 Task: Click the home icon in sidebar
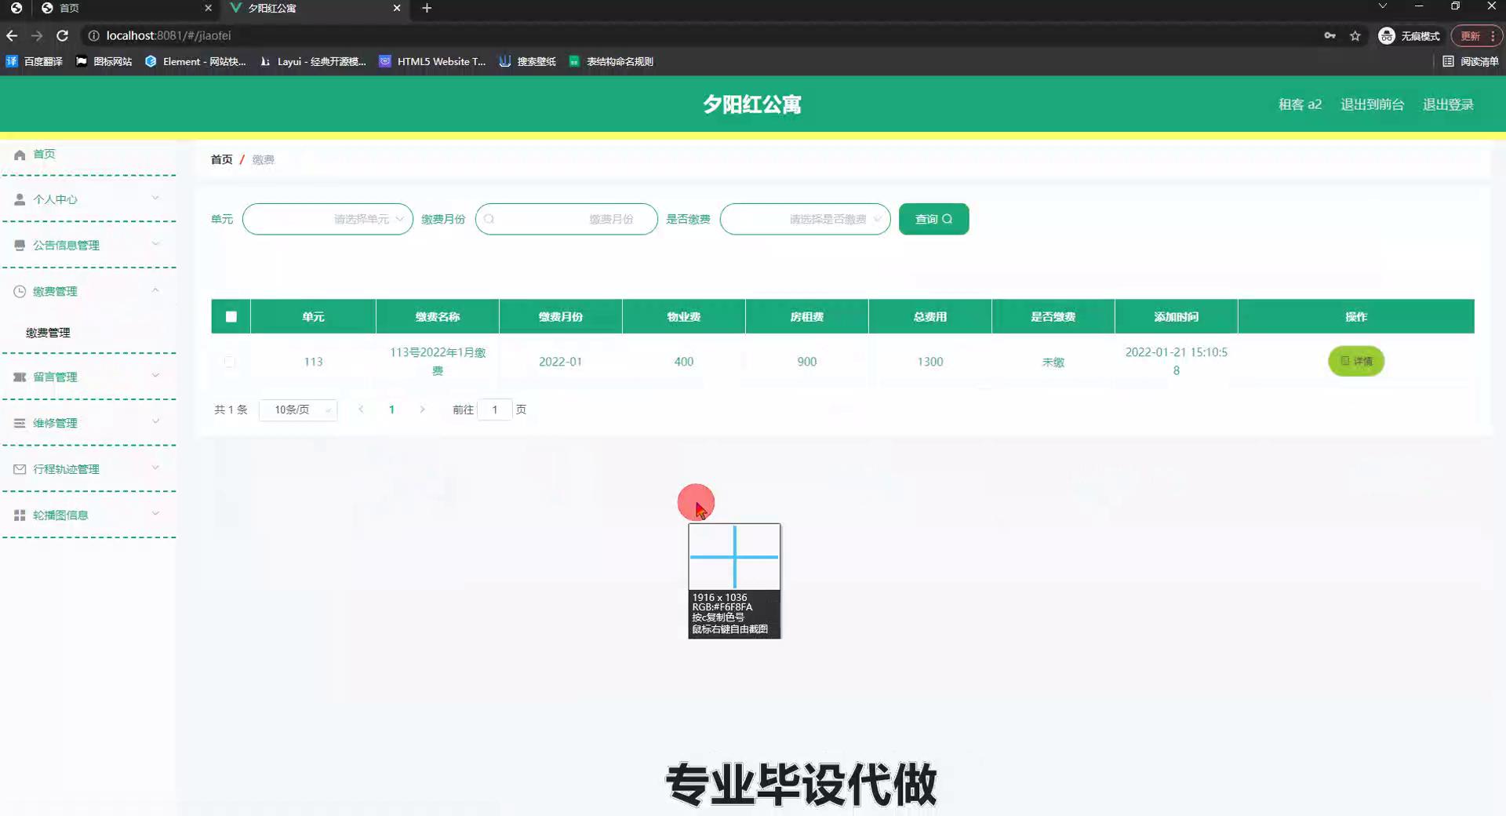(x=20, y=155)
